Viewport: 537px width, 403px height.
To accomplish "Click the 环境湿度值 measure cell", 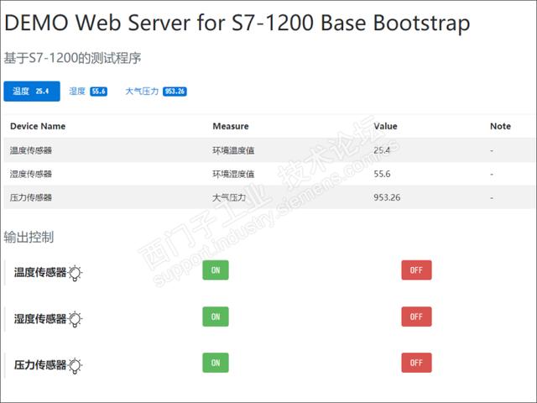I will point(233,174).
